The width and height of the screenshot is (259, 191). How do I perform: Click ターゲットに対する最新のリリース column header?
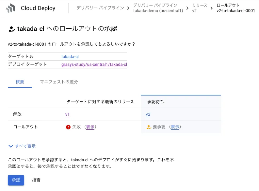[100, 102]
